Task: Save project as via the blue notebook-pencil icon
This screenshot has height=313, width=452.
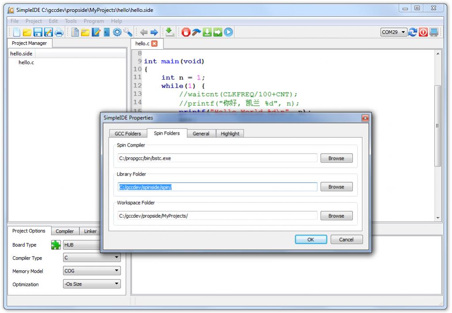Action: point(96,32)
